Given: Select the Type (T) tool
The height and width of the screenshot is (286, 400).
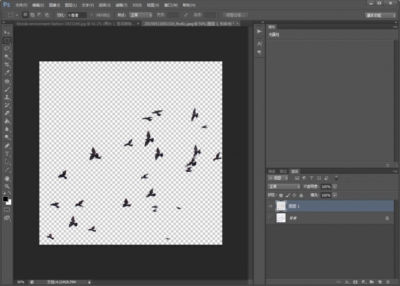Looking at the screenshot, I should coord(7,154).
